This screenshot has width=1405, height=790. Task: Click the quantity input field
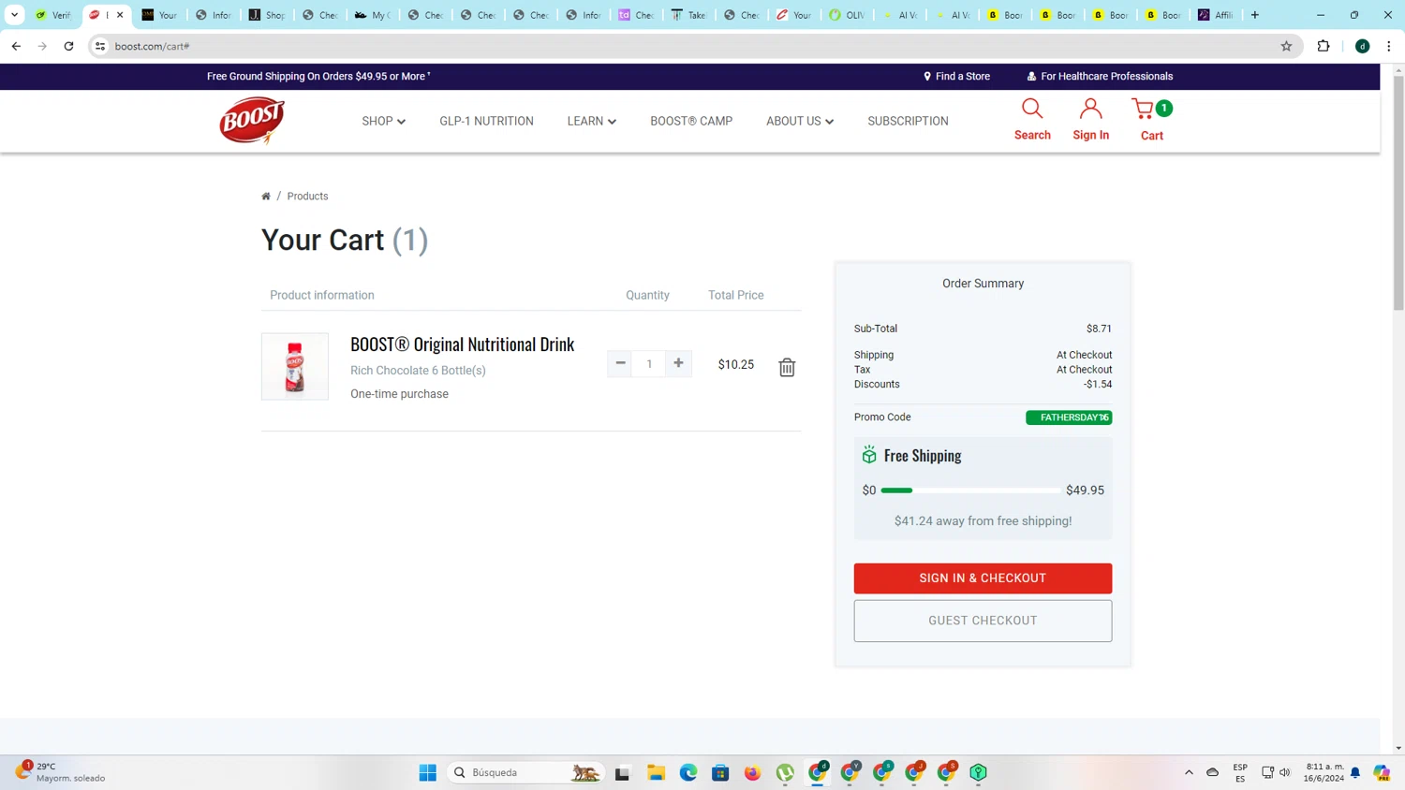[649, 363]
